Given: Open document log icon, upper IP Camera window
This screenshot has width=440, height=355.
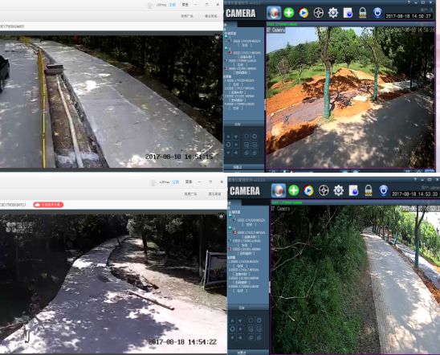Looking at the screenshot, I should [348, 13].
